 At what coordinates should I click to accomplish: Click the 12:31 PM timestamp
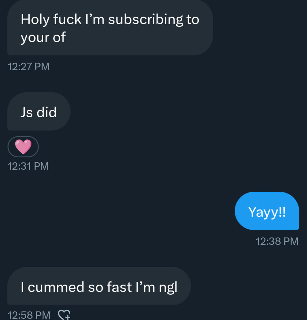tap(28, 166)
